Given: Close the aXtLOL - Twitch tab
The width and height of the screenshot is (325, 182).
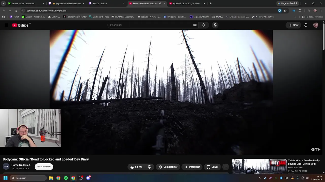Looking at the screenshot, I should [x=124, y=4].
